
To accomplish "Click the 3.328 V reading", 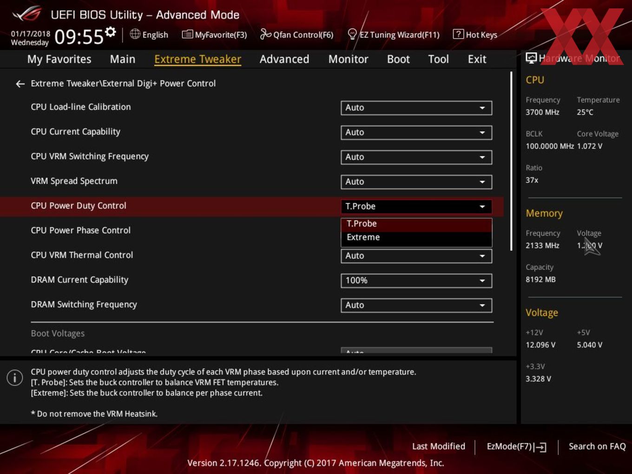I will point(538,379).
